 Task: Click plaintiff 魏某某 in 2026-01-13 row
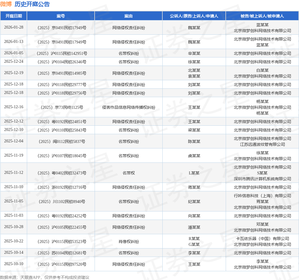[x=194, y=42]
